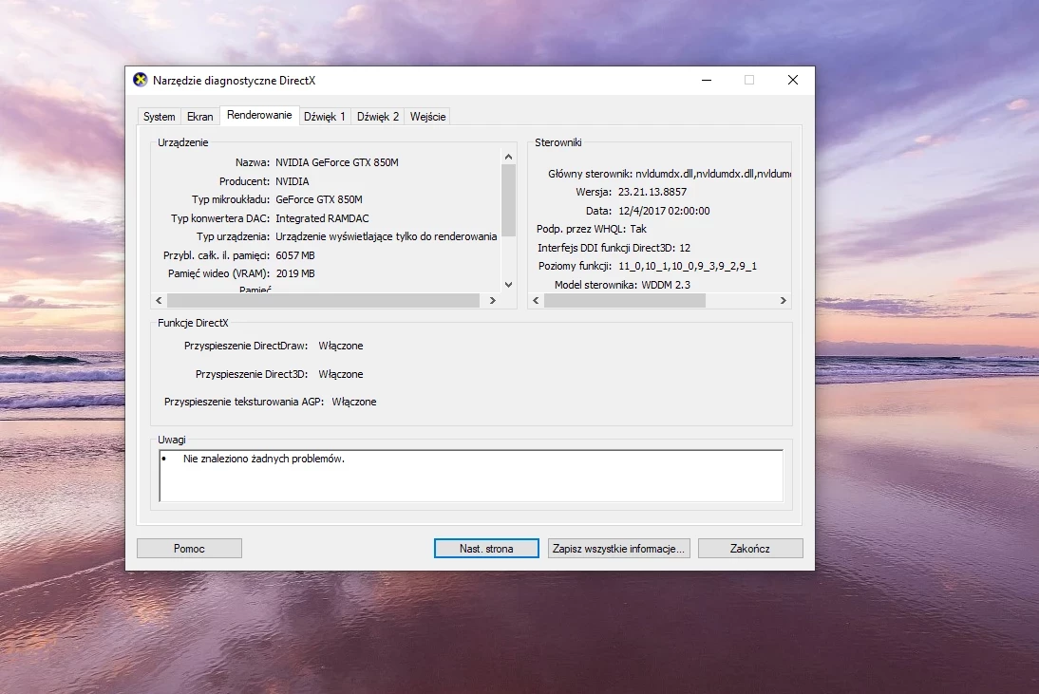Click Włączone value beside Przyspieszenie DirectDraw
Image resolution: width=1039 pixels, height=694 pixels.
pos(341,346)
